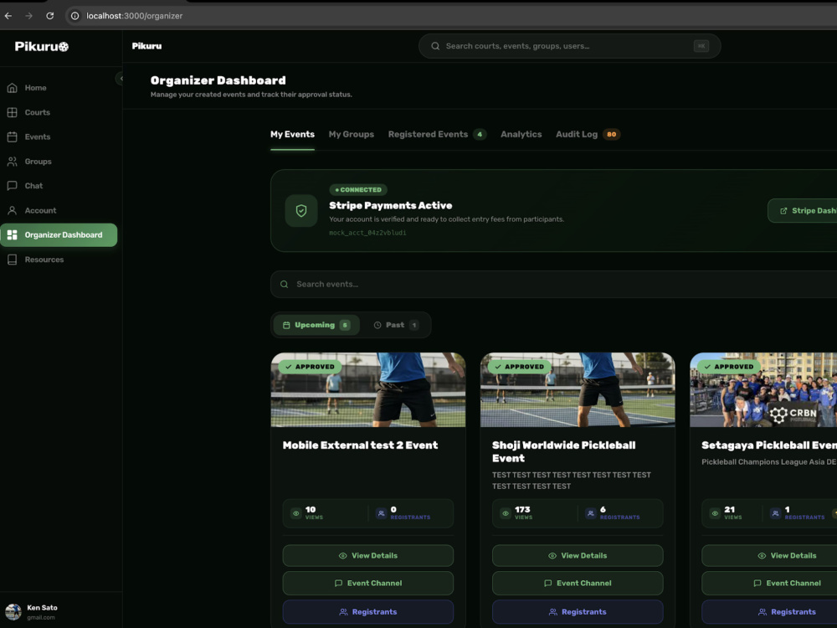Image resolution: width=837 pixels, height=628 pixels.
Task: Go back using the browser back arrow
Action: [8, 16]
